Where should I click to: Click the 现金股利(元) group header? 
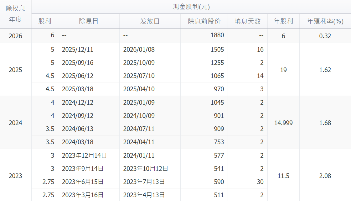click(191, 7)
